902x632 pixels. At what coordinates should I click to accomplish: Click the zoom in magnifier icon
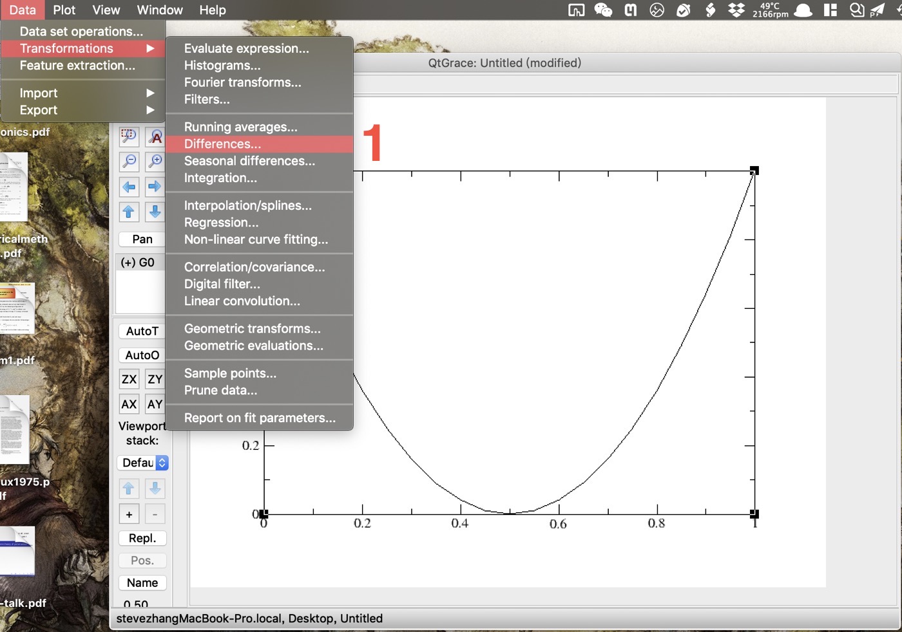tap(155, 161)
